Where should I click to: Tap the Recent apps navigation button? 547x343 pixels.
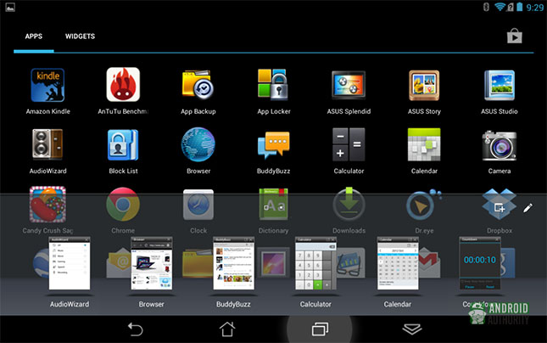(x=320, y=329)
